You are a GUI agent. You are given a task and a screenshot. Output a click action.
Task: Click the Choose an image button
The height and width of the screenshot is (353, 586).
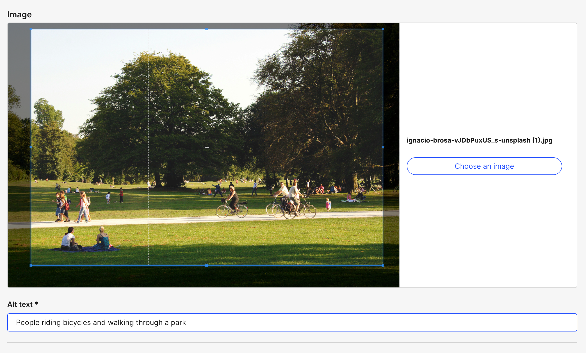coord(484,166)
